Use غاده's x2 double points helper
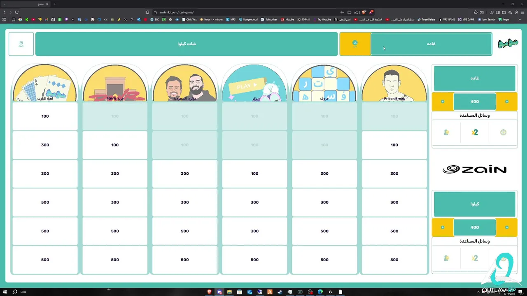The height and width of the screenshot is (296, 527). tap(475, 132)
